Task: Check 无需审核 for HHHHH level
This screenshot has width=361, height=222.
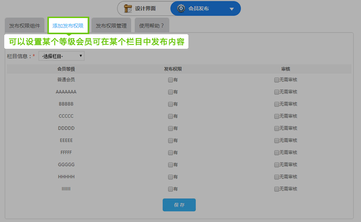Action: [276, 177]
